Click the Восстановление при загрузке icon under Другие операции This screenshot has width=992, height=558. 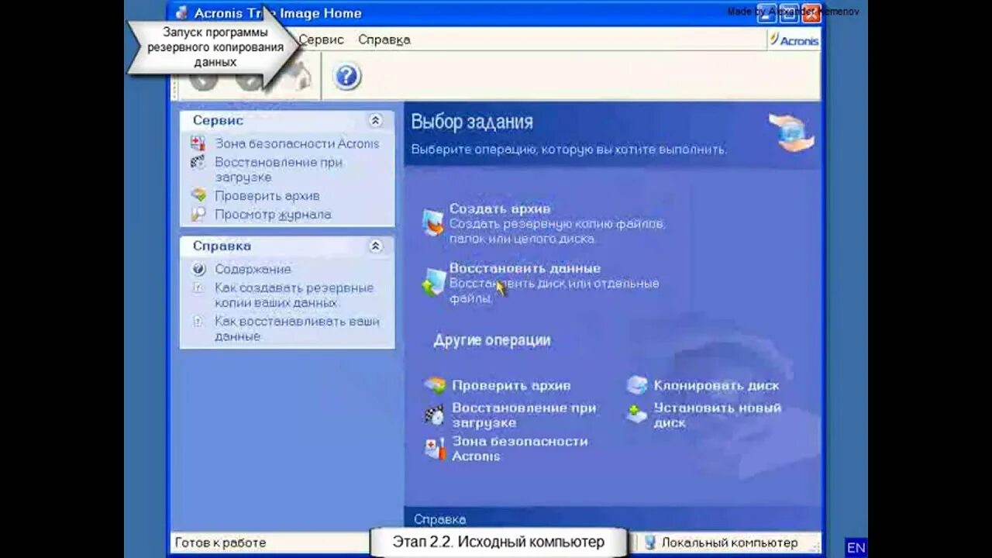435,415
